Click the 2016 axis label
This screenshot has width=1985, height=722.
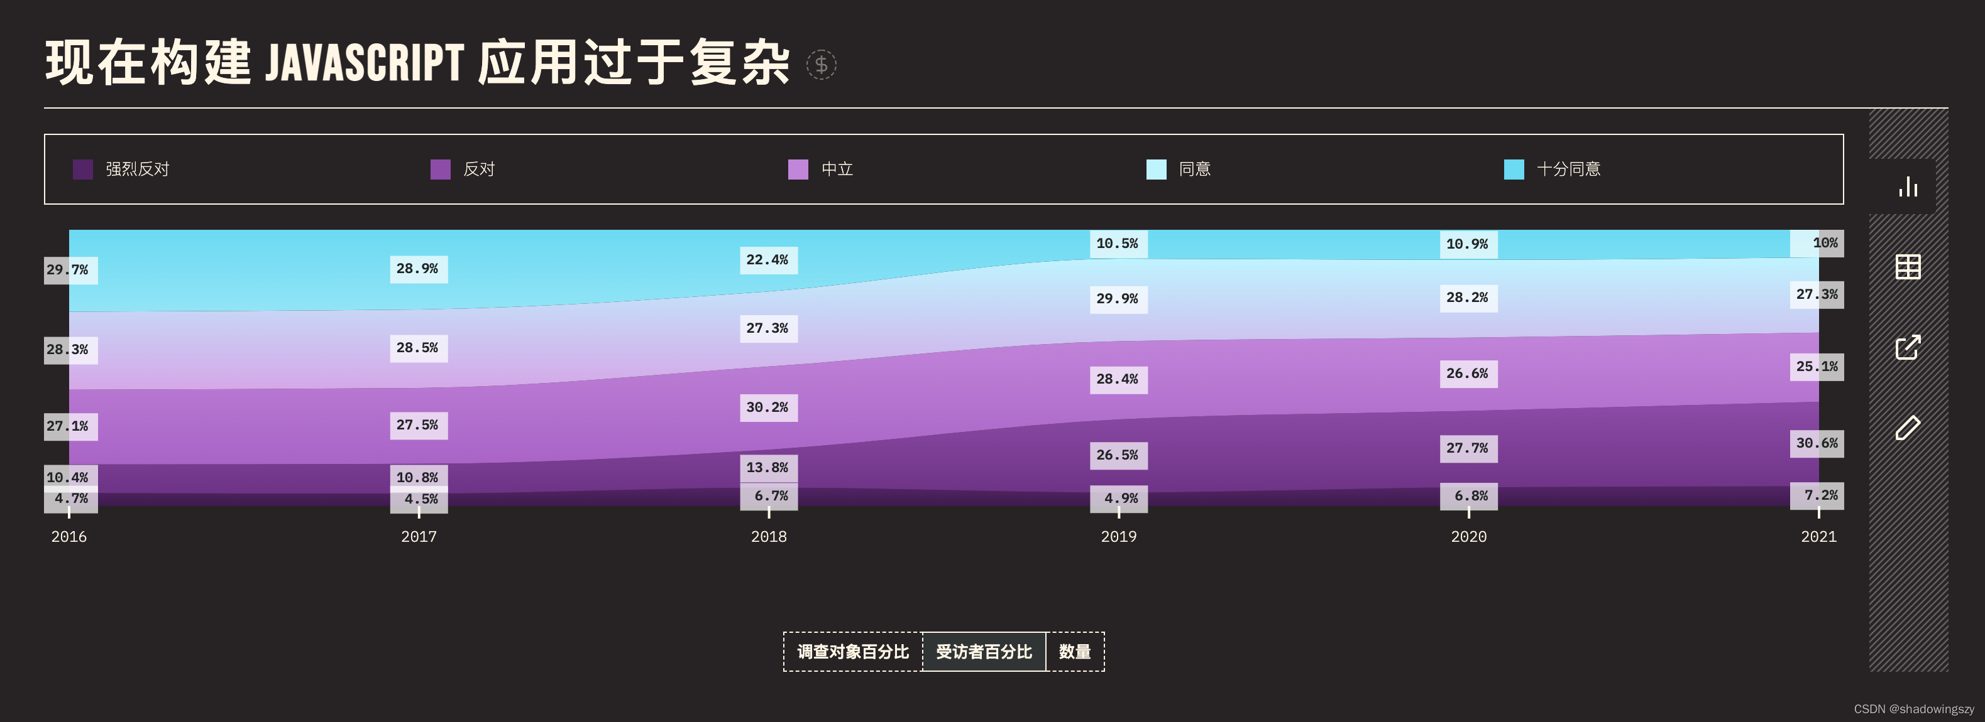69,537
